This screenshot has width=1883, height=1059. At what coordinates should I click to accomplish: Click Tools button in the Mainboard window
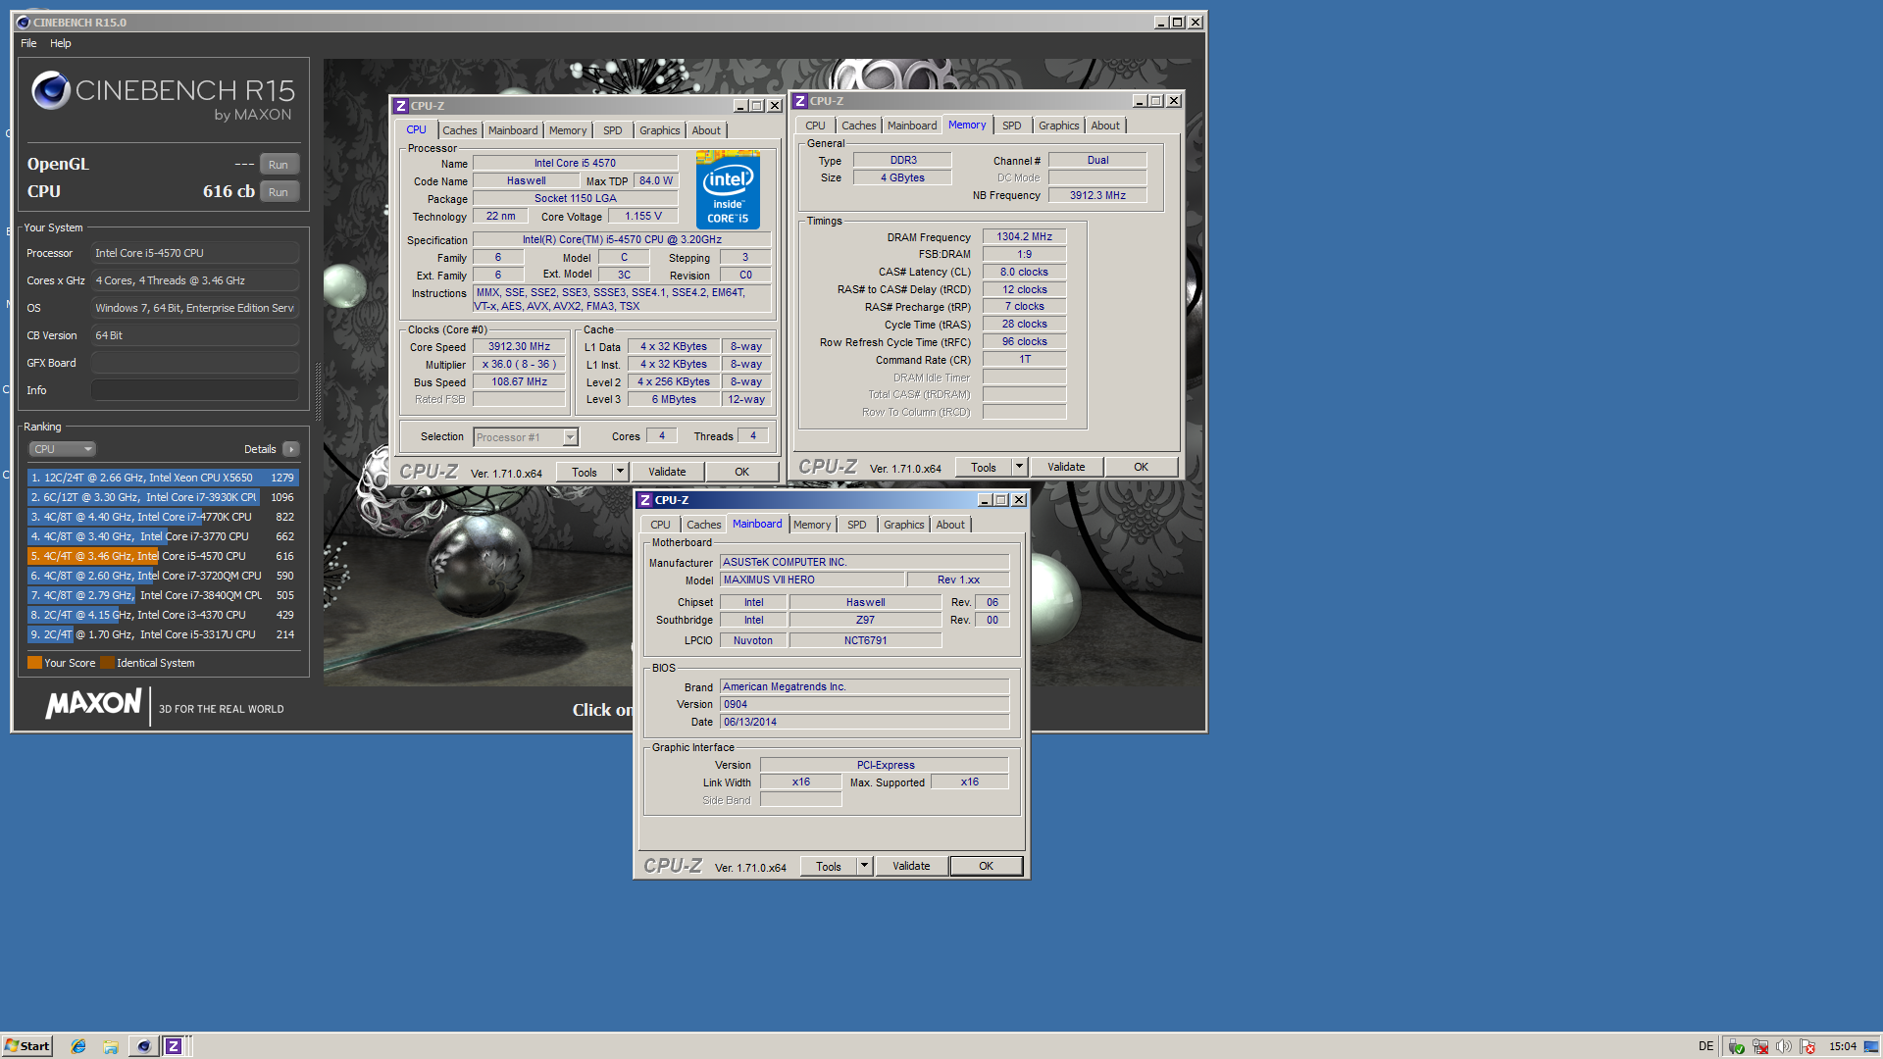coord(829,866)
